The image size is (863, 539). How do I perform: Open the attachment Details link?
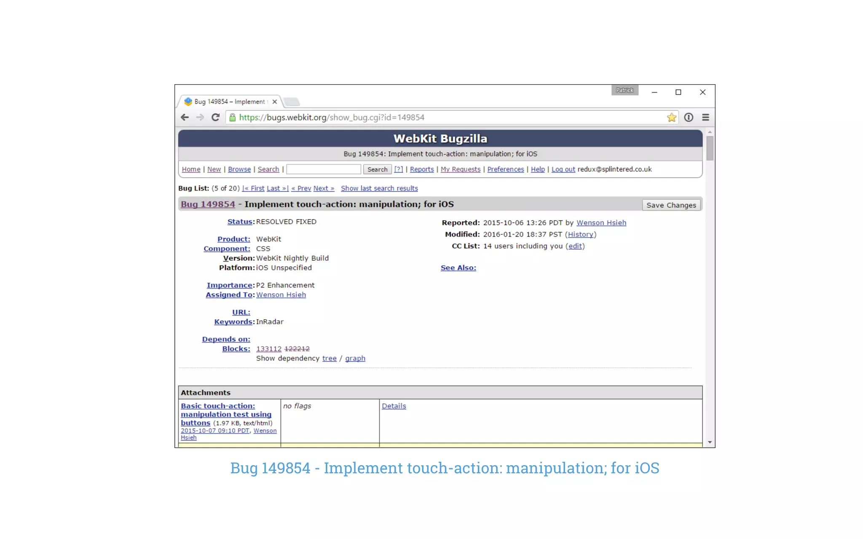pyautogui.click(x=394, y=406)
